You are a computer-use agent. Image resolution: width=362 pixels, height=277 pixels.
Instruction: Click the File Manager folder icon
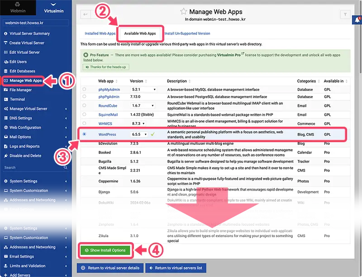click(6, 90)
